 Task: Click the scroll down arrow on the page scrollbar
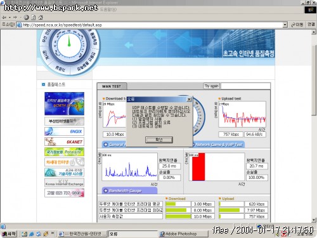[314, 220]
